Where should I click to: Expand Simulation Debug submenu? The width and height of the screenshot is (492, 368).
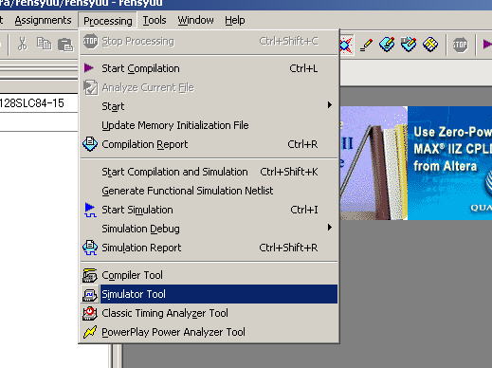coord(209,229)
